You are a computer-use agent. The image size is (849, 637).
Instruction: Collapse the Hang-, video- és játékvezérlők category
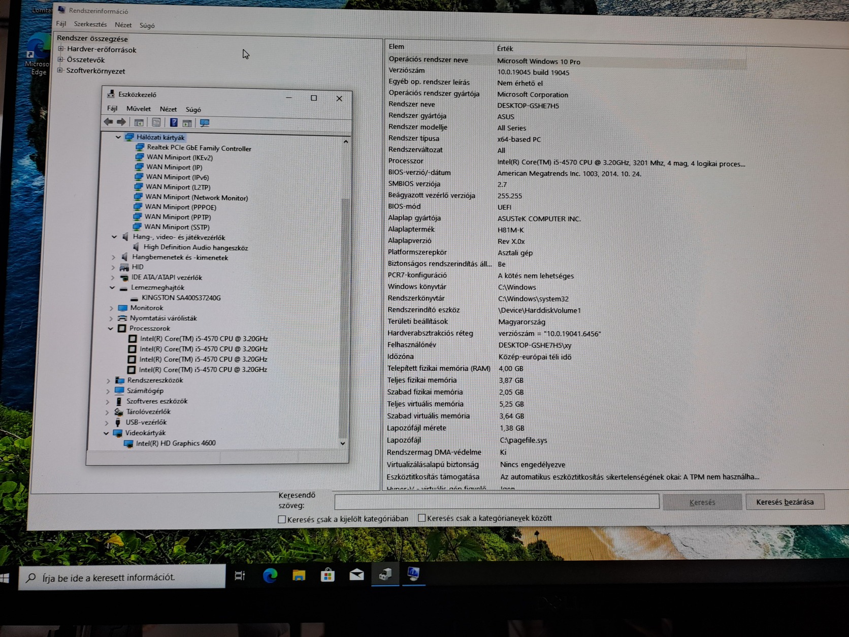coord(114,237)
